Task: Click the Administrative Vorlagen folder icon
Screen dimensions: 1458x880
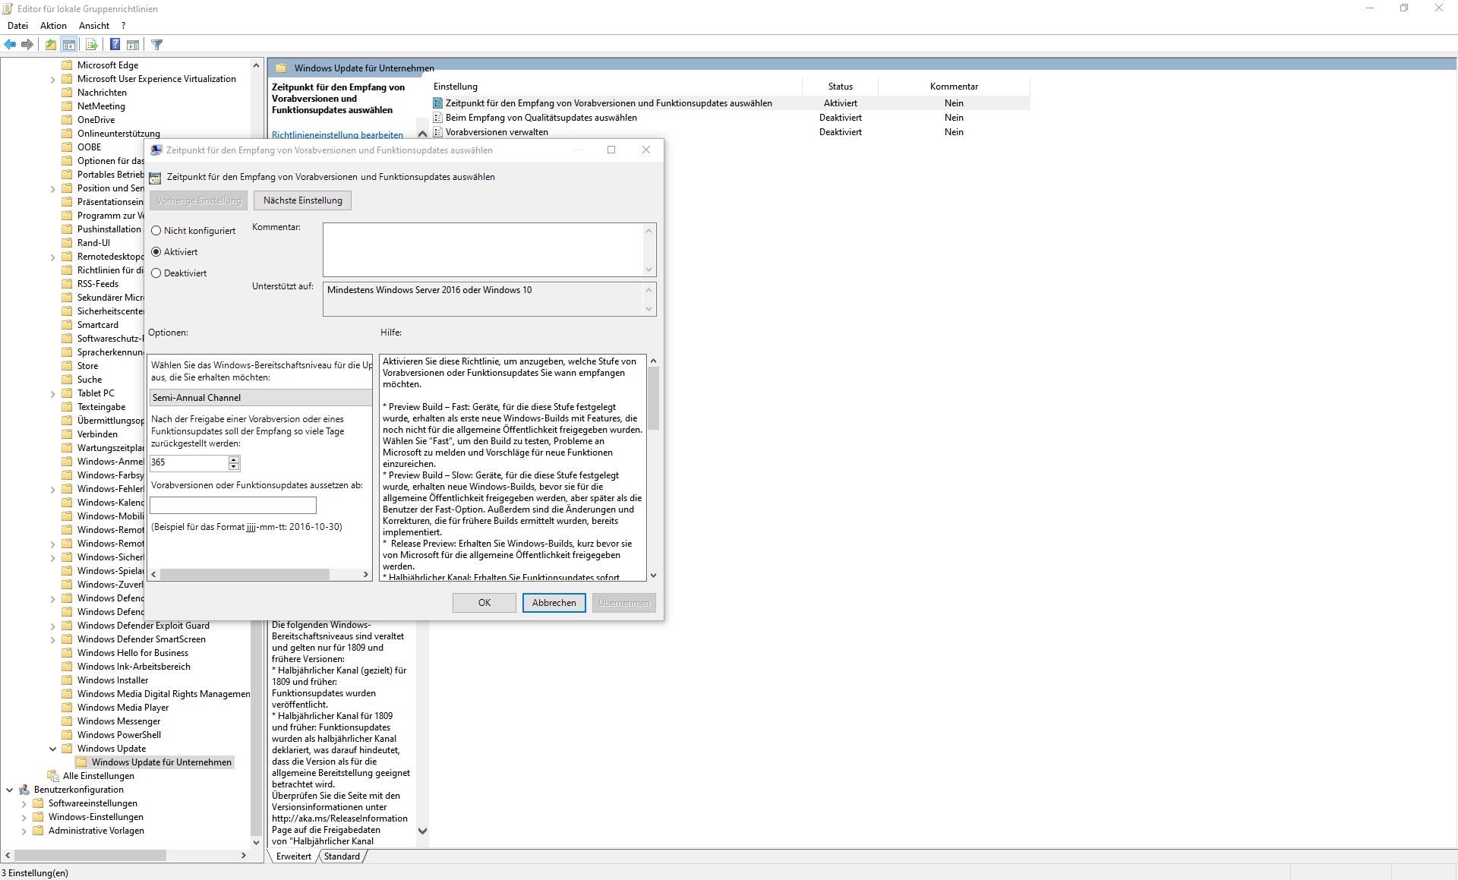Action: [38, 831]
